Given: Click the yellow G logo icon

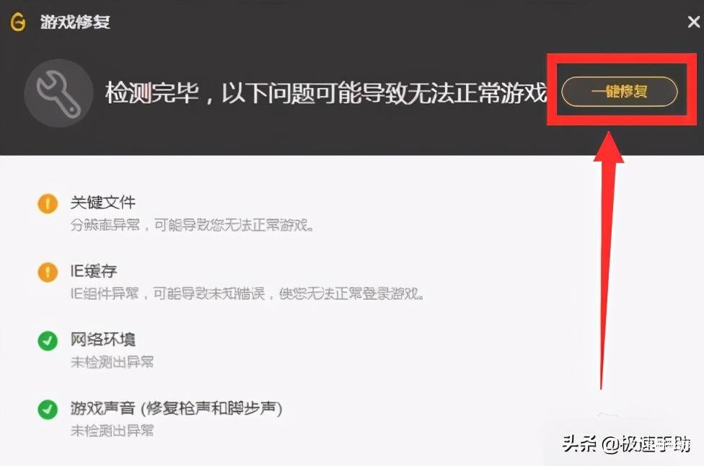Looking at the screenshot, I should pos(18,22).
